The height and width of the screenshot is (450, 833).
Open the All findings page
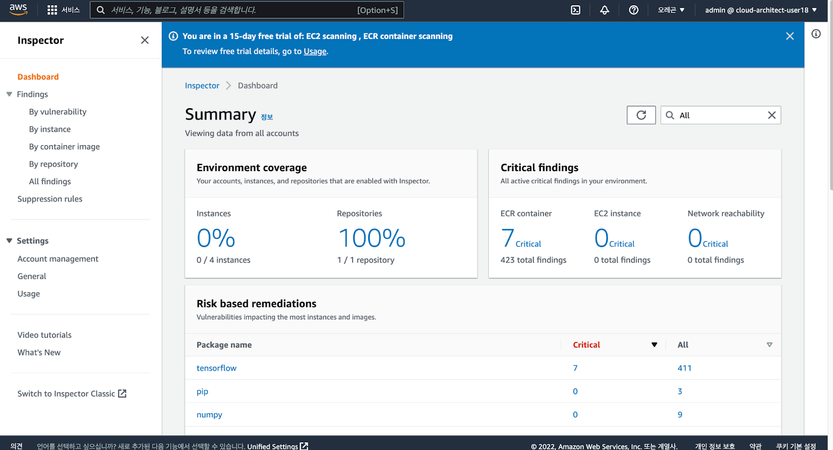point(50,182)
